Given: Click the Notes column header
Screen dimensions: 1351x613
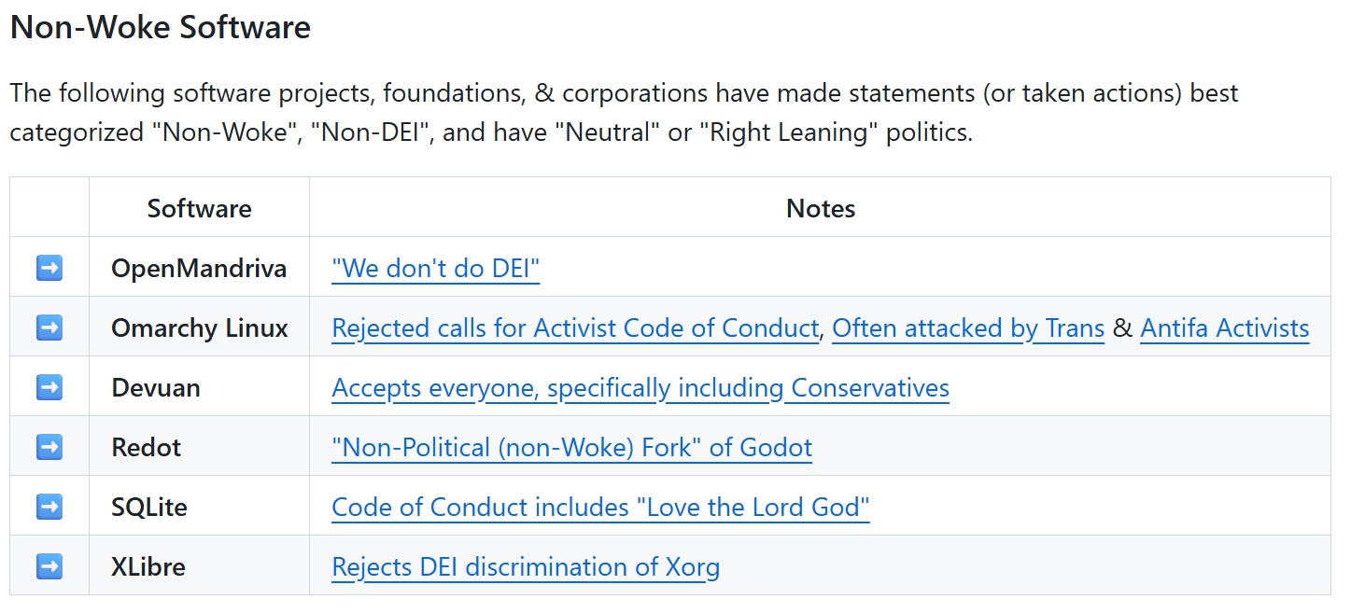Looking at the screenshot, I should tap(820, 208).
